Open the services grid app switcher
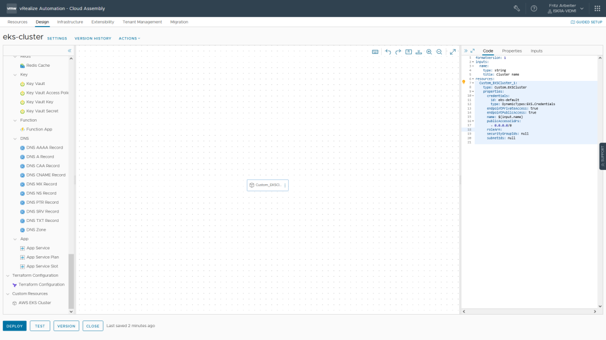This screenshot has height=340, width=606. pos(597,8)
